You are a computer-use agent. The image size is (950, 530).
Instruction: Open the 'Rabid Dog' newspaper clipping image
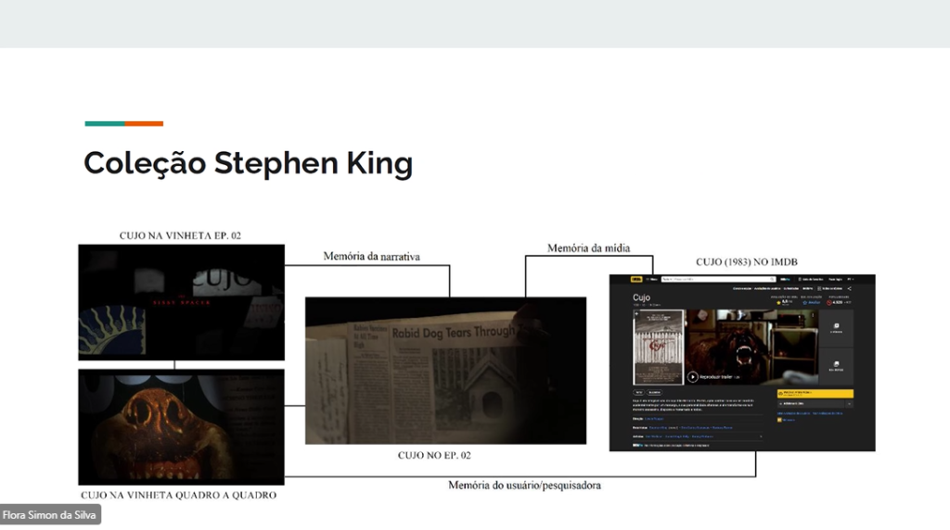[445, 371]
